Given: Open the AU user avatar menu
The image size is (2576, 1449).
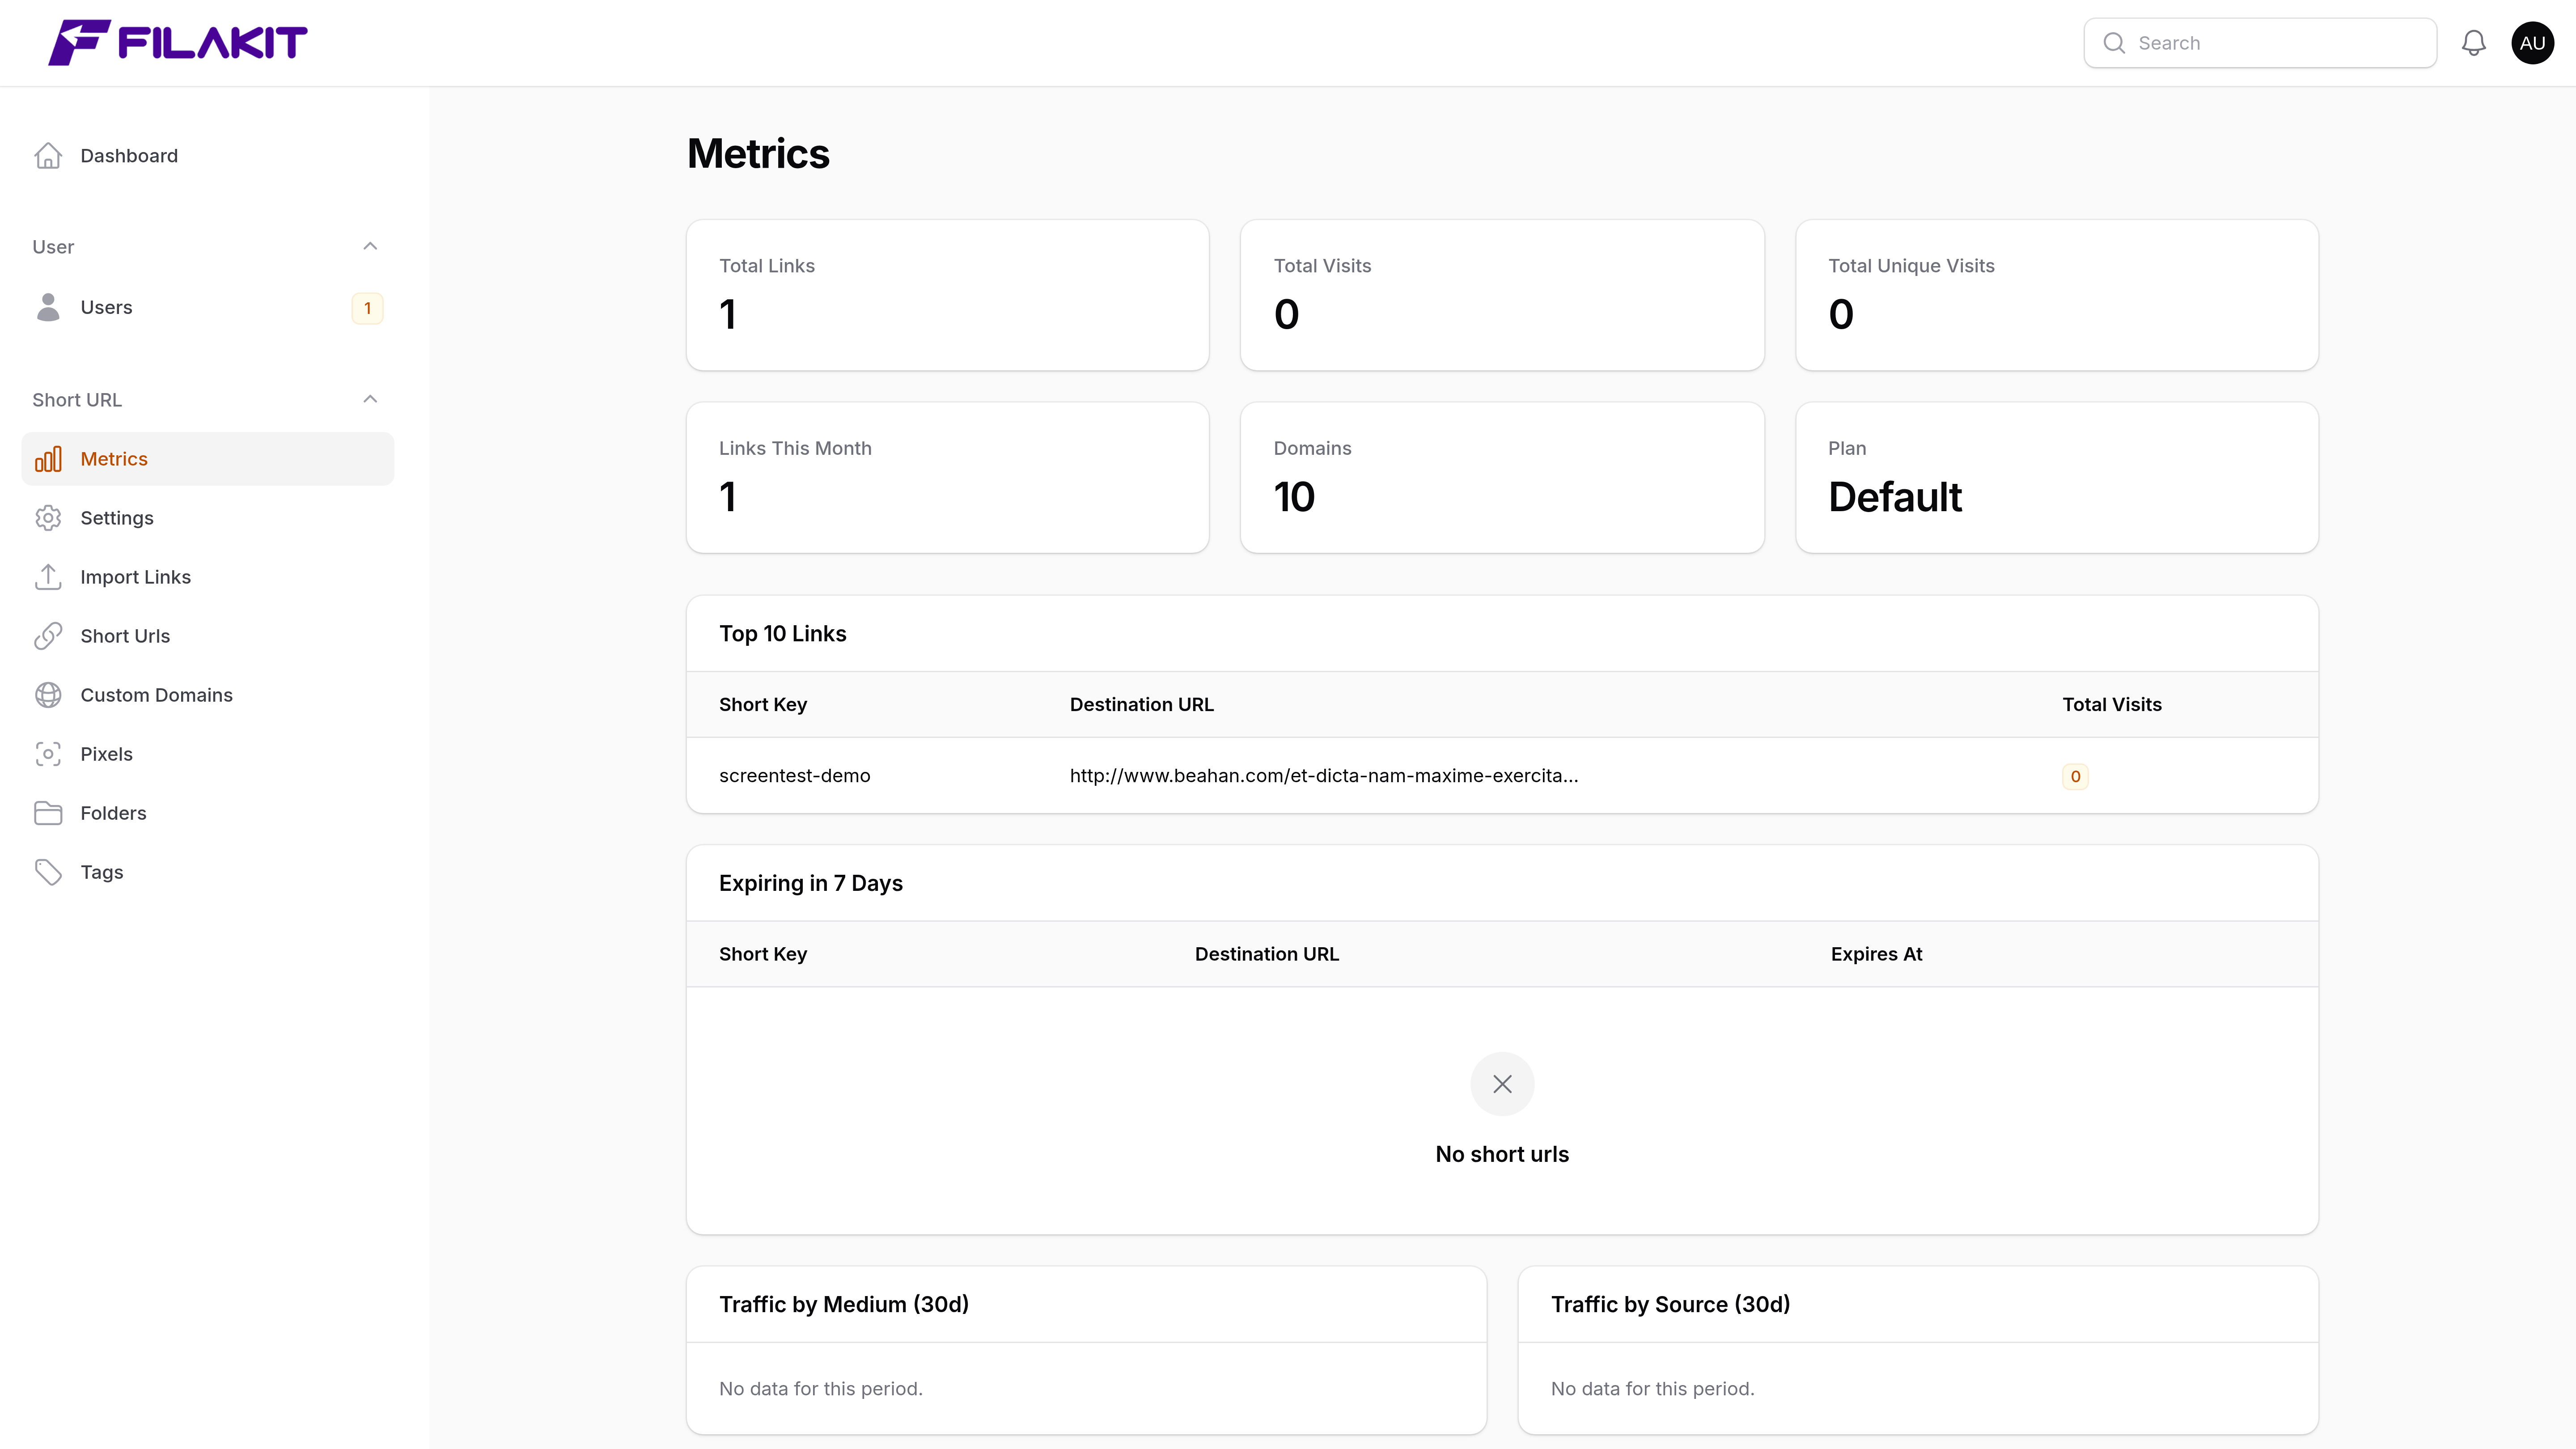Looking at the screenshot, I should [x=2532, y=43].
